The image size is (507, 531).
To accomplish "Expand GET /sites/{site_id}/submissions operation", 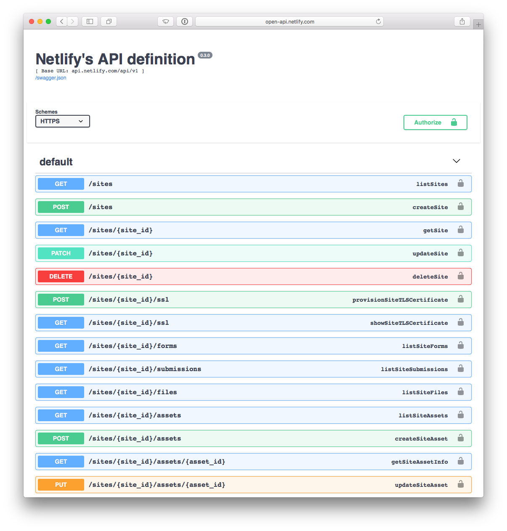I will tap(253, 369).
